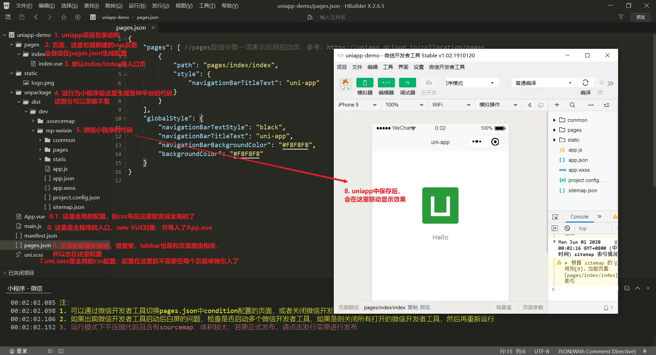Screen dimensions: 656x355
Task: Expand the WeChat toolbar overflow chevrons
Action: click(x=611, y=83)
